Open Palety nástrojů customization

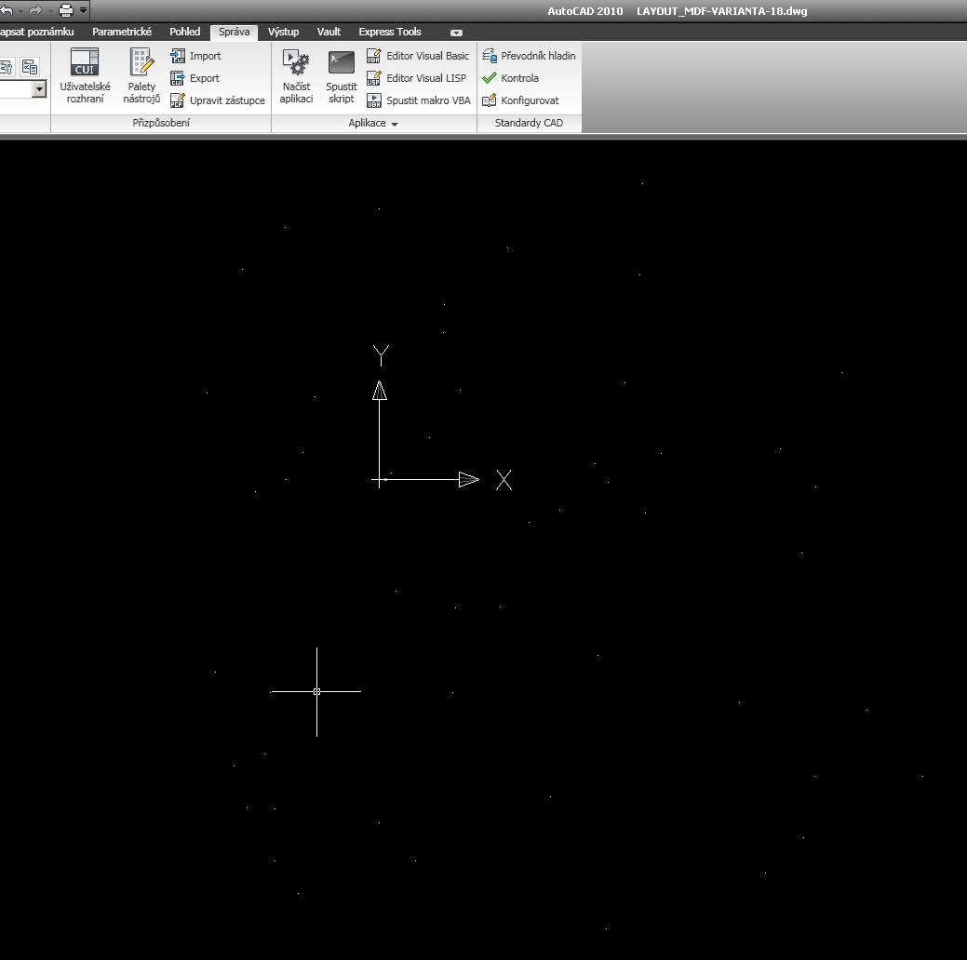click(x=141, y=63)
